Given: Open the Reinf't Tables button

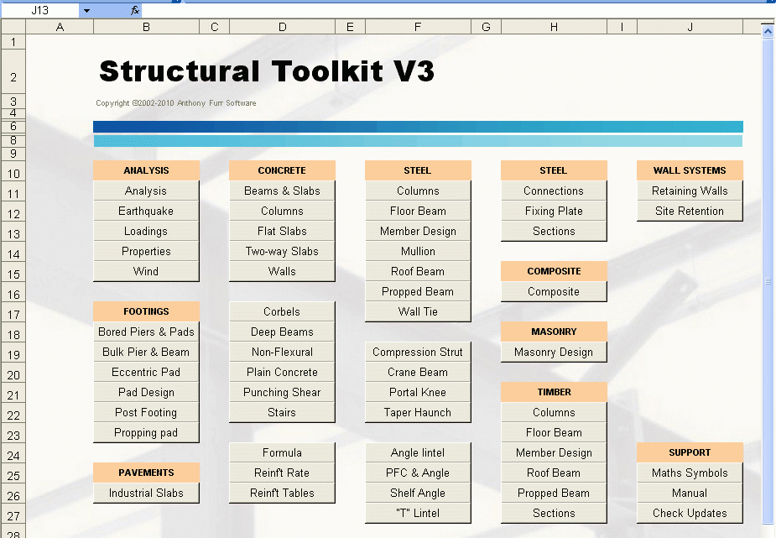Looking at the screenshot, I should coord(282,493).
